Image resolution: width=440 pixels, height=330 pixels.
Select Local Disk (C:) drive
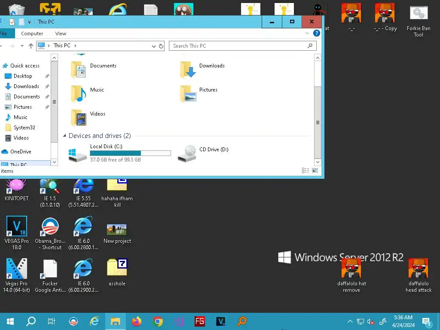[x=119, y=153]
